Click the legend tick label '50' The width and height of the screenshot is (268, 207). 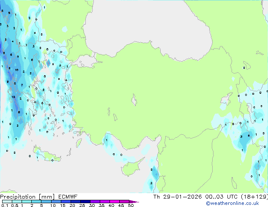tap(131, 205)
